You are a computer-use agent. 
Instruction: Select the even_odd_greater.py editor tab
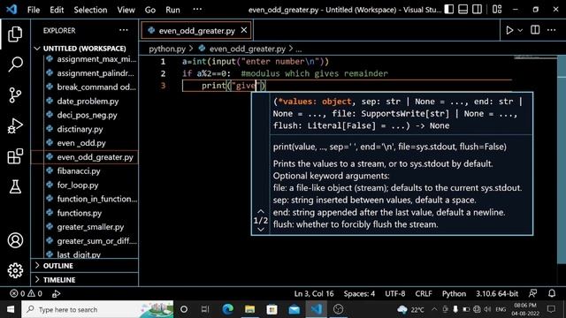point(196,31)
